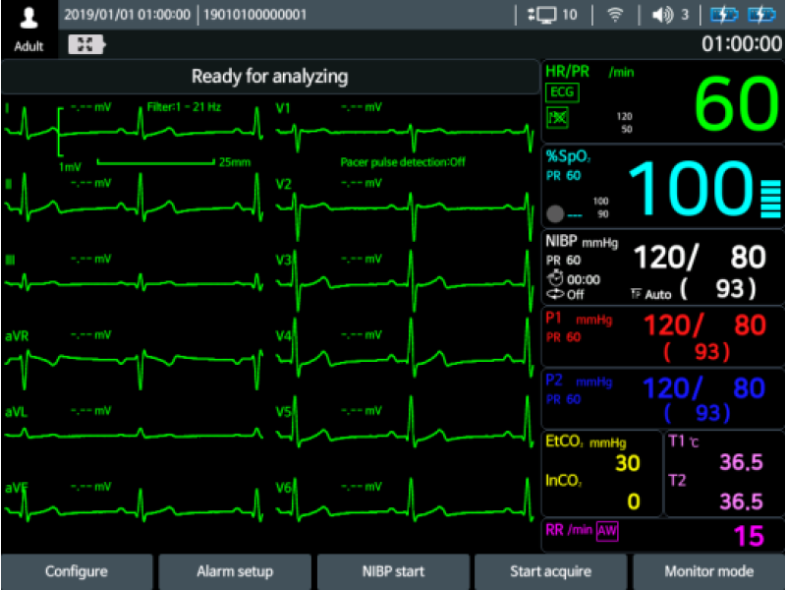Switch to Monitor mode
This screenshot has height=590, width=786.
tap(708, 570)
